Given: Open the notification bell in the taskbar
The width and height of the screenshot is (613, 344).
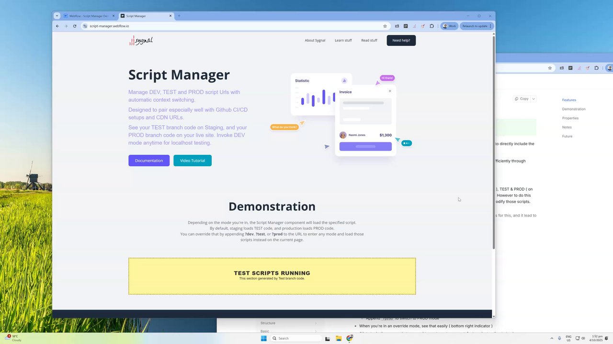Looking at the screenshot, I should click(607, 338).
